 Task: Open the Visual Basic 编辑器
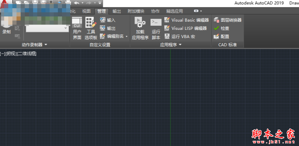187,20
